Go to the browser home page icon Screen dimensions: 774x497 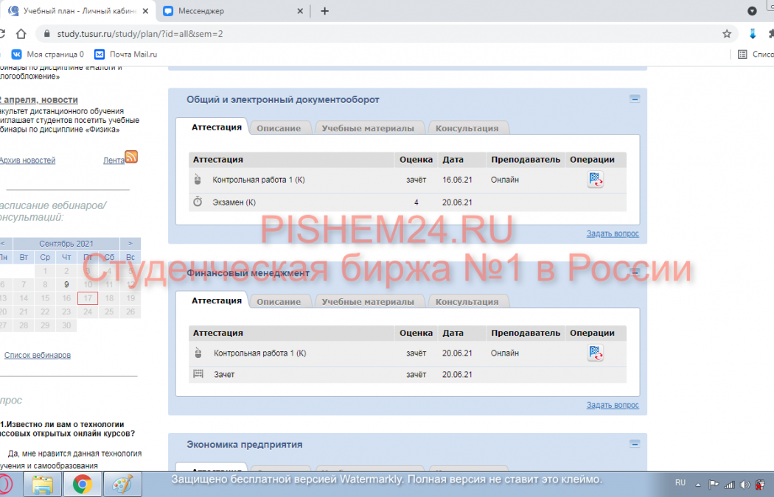coord(21,34)
